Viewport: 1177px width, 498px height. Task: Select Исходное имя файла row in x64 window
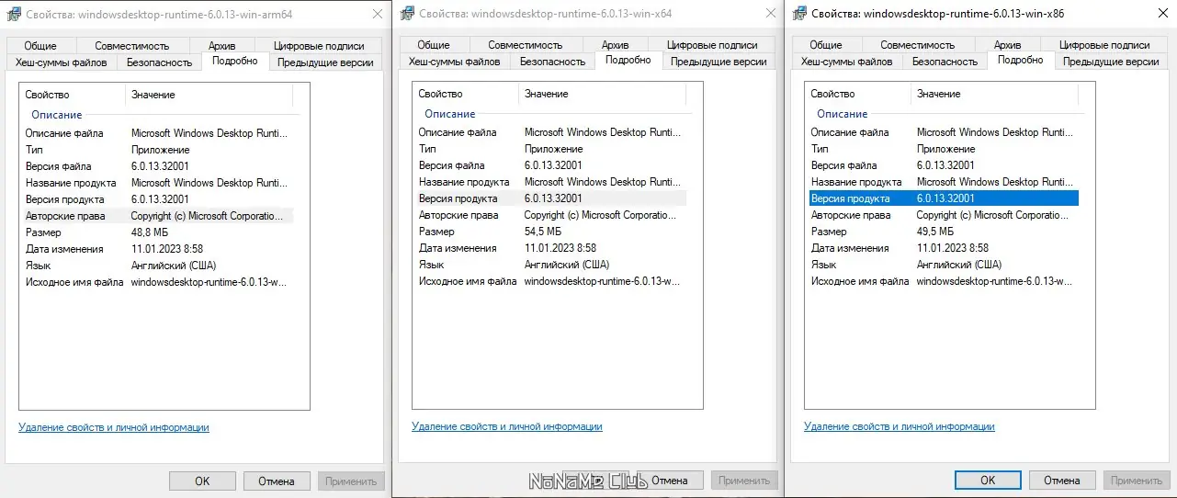click(x=550, y=281)
